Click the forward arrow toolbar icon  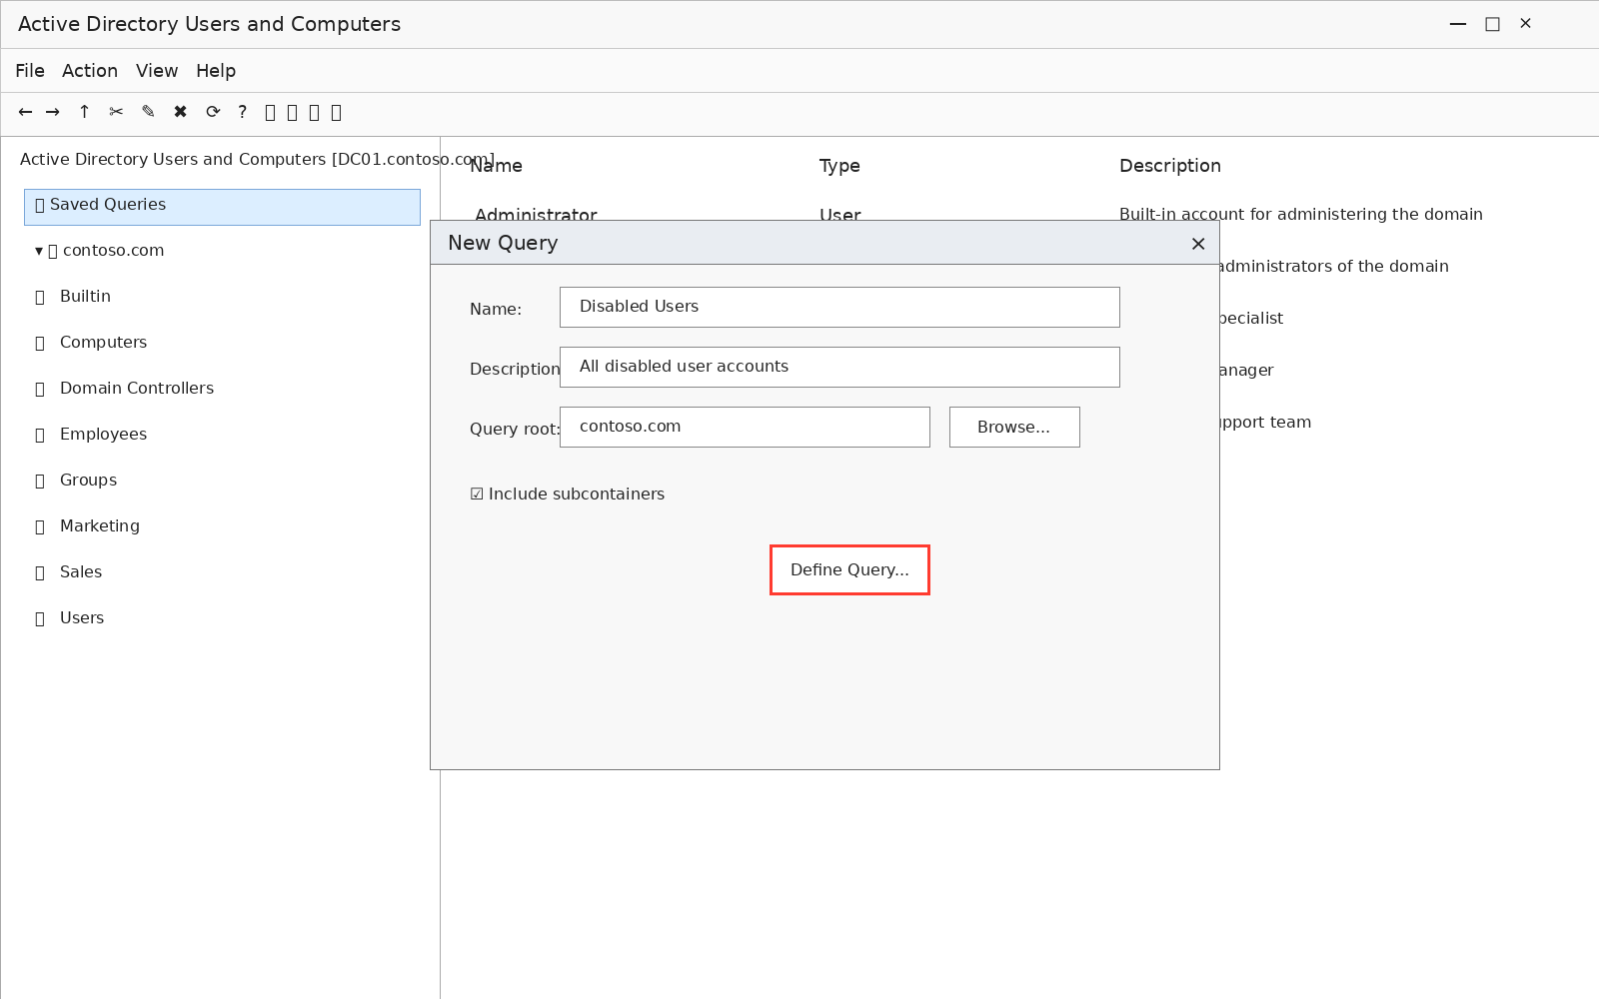point(53,112)
